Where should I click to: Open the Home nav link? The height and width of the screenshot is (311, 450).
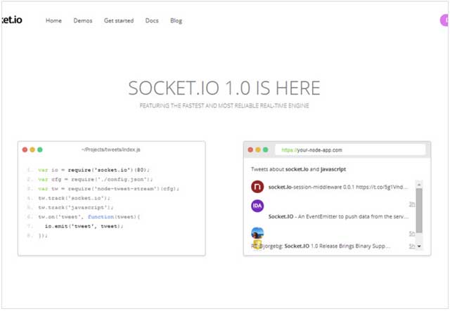53,20
